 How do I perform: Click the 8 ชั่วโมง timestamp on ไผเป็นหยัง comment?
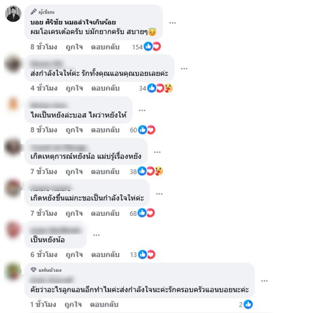pyautogui.click(x=44, y=130)
